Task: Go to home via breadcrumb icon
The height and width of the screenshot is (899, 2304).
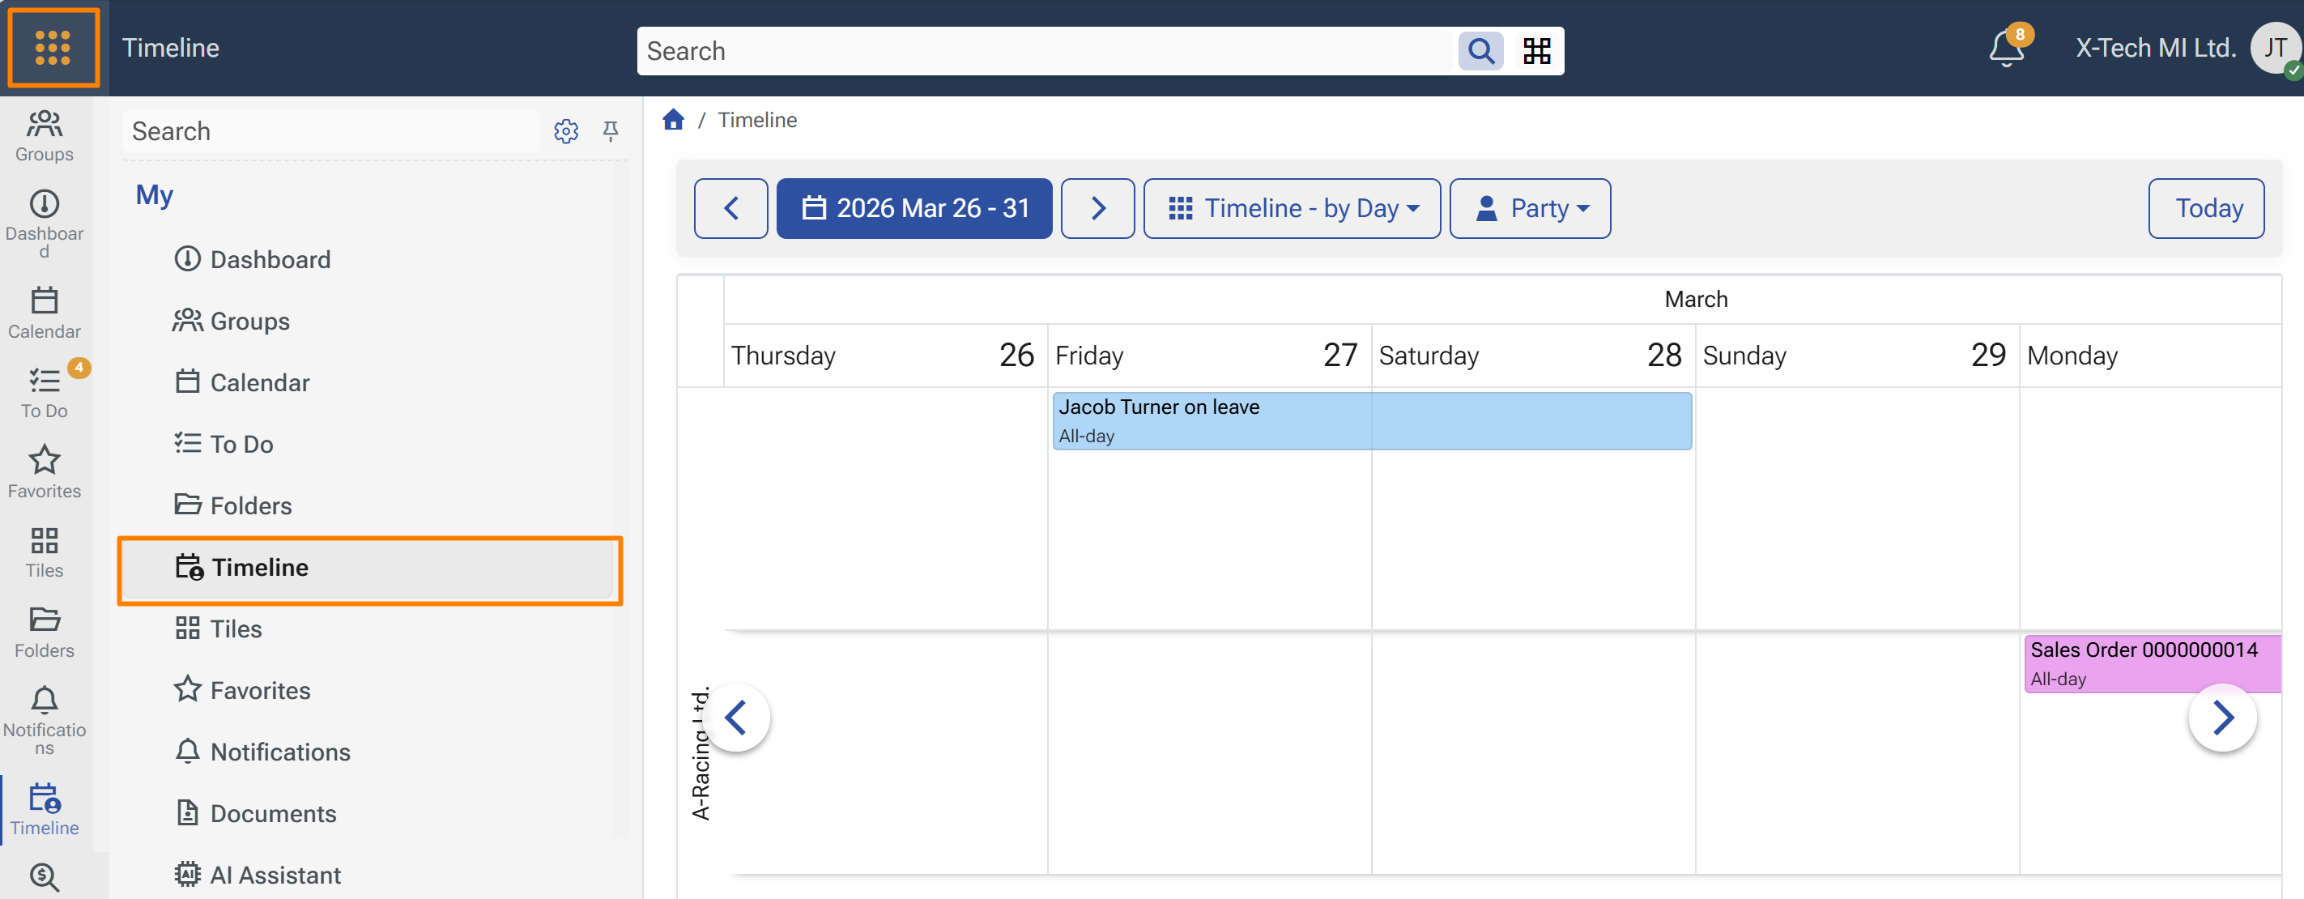Action: point(674,120)
